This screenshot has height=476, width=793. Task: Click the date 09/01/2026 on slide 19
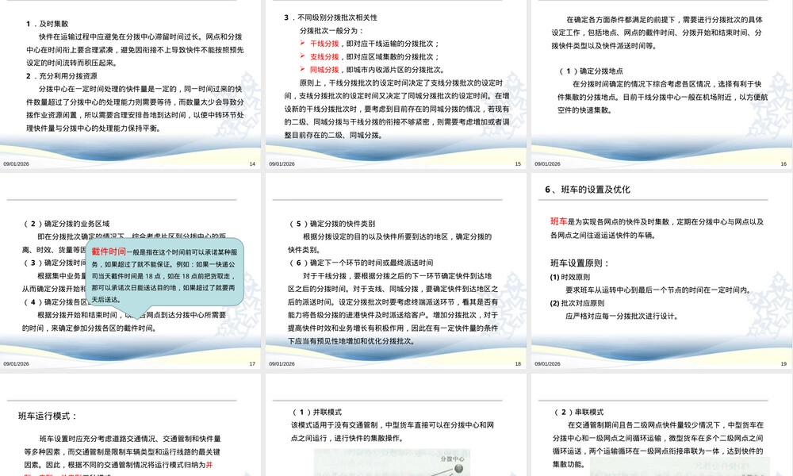547,363
